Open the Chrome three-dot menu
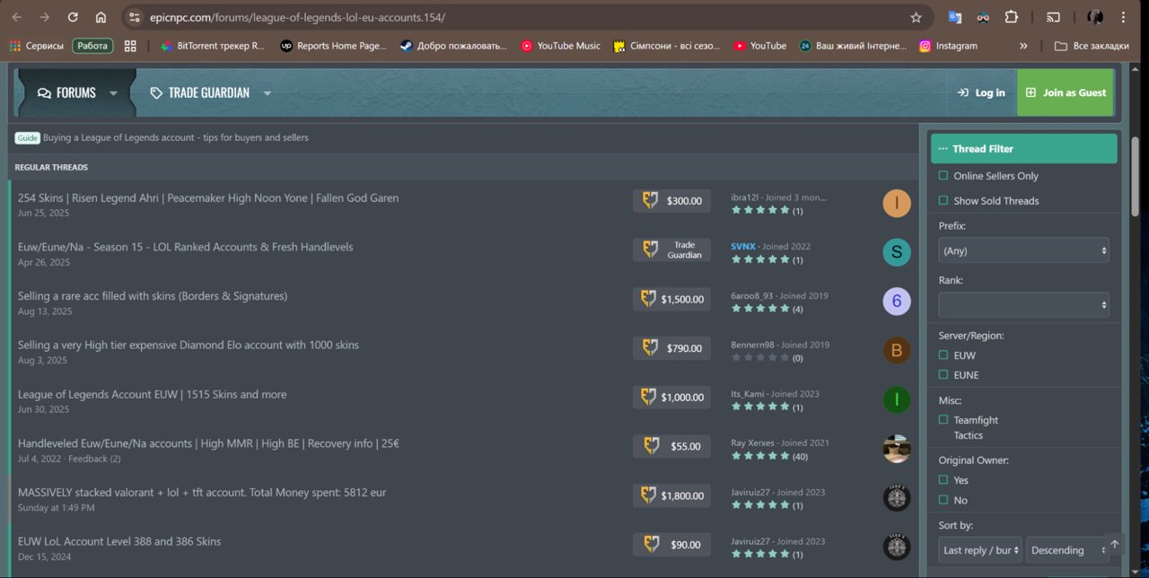The height and width of the screenshot is (578, 1149). (1124, 17)
